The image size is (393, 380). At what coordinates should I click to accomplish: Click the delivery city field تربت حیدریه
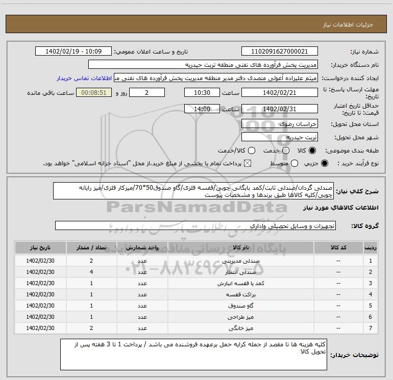tap(280, 137)
